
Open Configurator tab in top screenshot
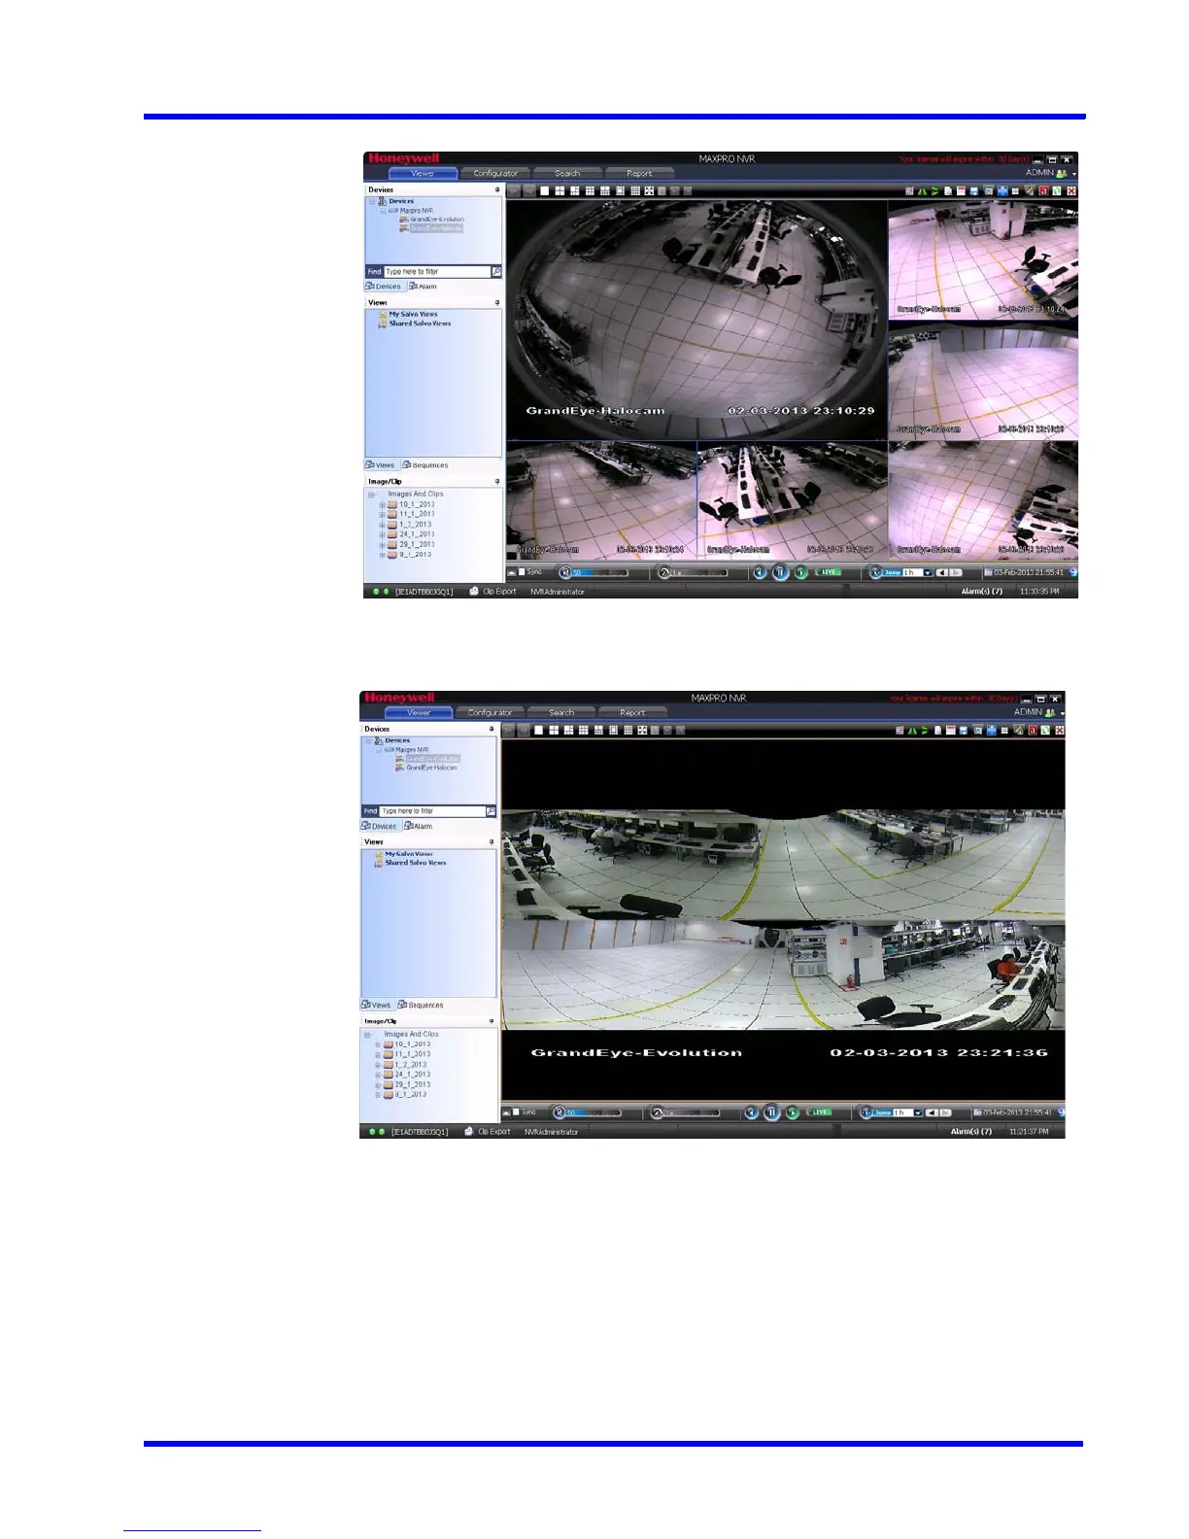coord(495,173)
